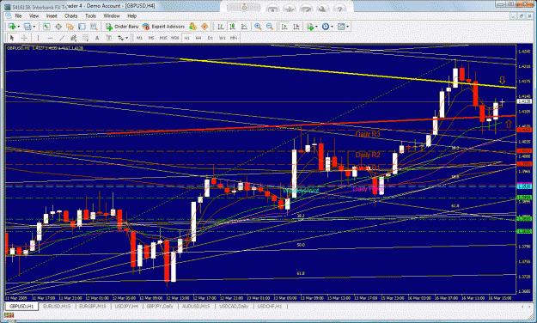Toggle the Market Watch panel icon
The width and height of the screenshot is (537, 323).
tap(46, 27)
